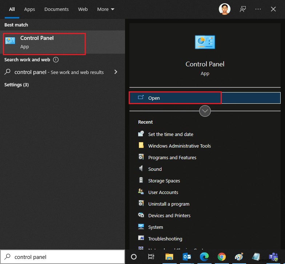The height and width of the screenshot is (264, 285).
Task: Open the Paint app icon
Action: [239, 257]
